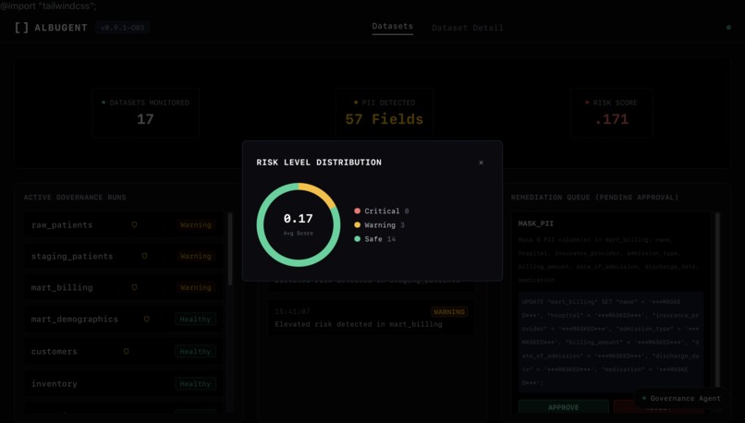Click the MASK_PII remediation title

click(x=535, y=224)
